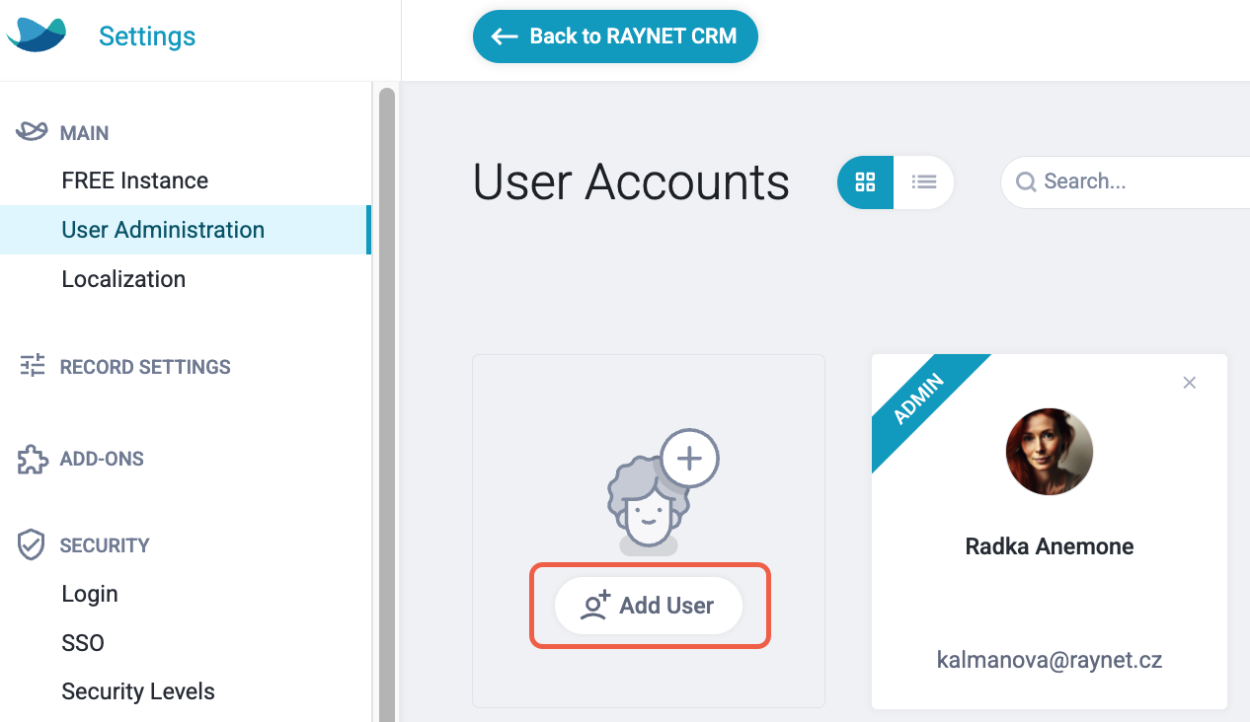Switch to grid view of user accounts
This screenshot has height=722, width=1250.
pos(866,182)
